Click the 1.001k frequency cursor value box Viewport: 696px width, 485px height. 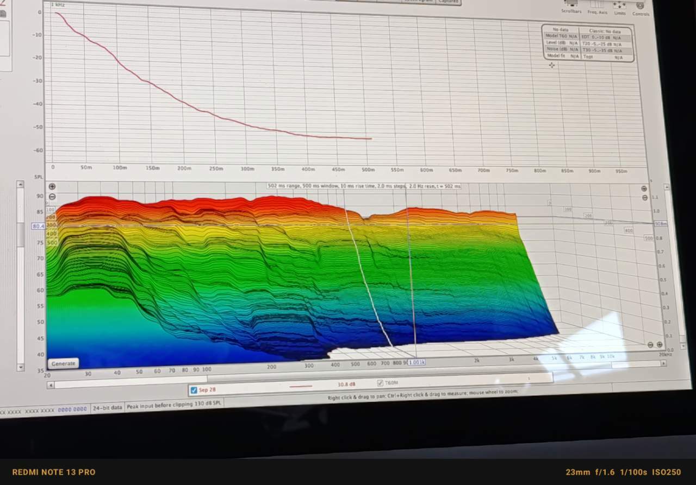pyautogui.click(x=417, y=362)
